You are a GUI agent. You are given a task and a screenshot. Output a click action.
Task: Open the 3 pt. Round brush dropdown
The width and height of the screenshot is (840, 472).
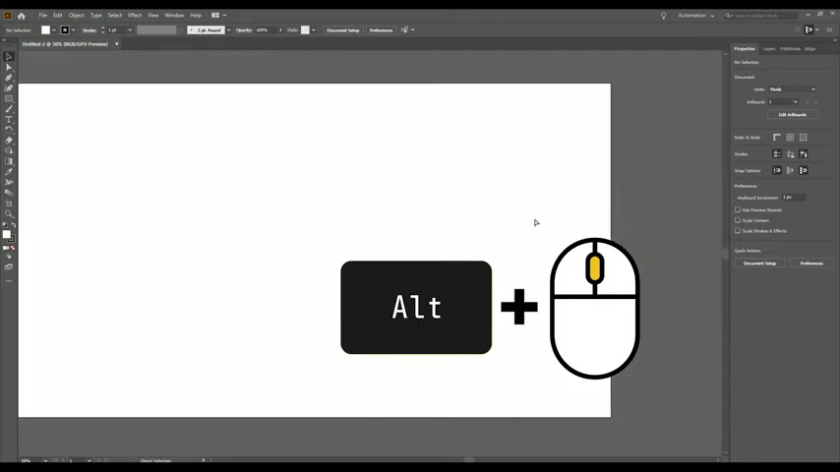(x=229, y=30)
